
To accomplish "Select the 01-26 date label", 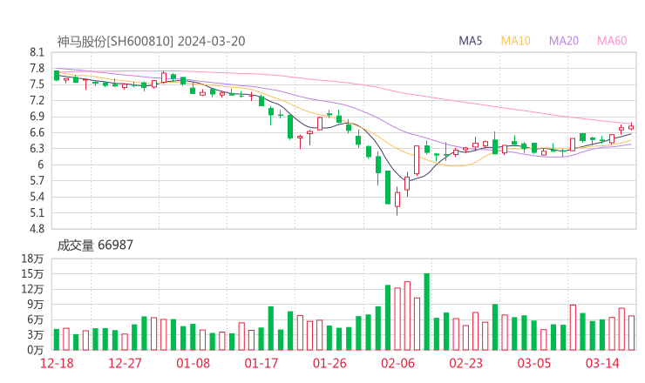I will (x=329, y=363).
